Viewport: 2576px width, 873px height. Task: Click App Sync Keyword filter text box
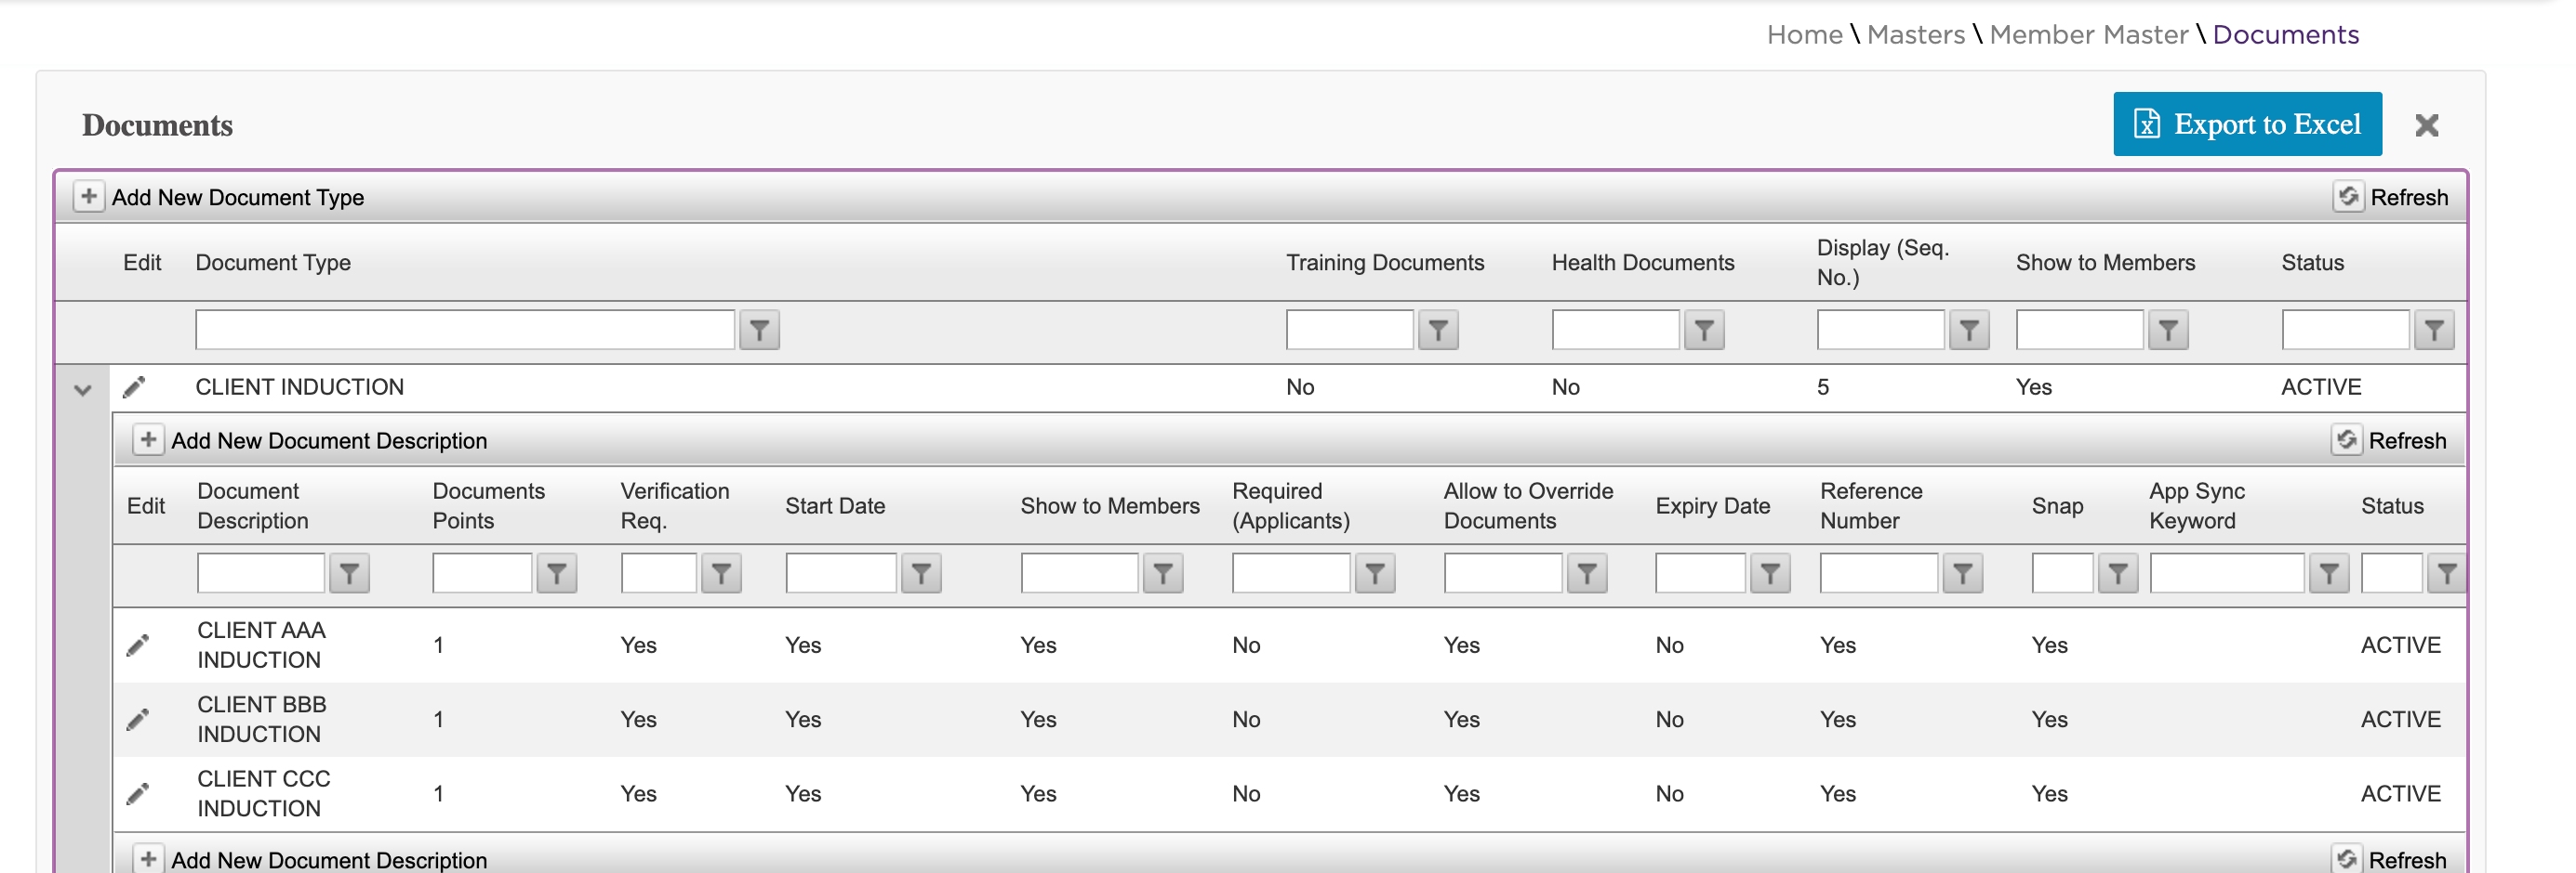[2227, 573]
